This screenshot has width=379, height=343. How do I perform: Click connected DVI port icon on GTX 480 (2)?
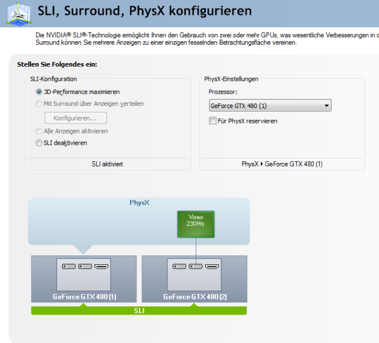196,266
